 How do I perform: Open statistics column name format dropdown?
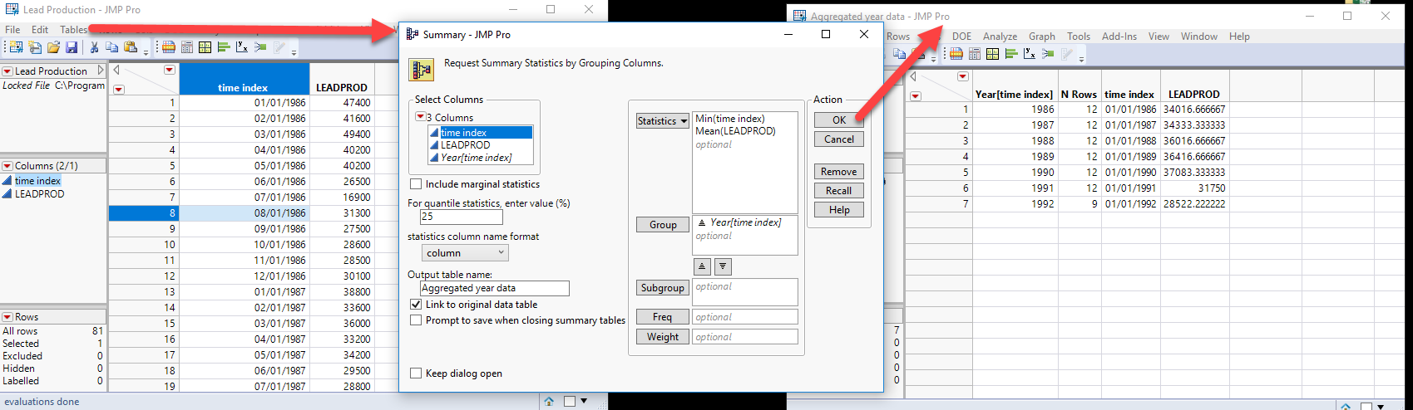[464, 253]
